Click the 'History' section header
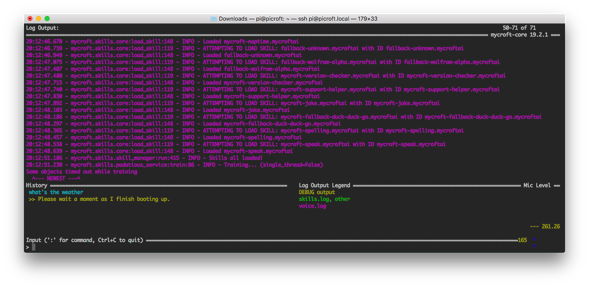Viewport: 589px width, 287px height. tap(37, 185)
